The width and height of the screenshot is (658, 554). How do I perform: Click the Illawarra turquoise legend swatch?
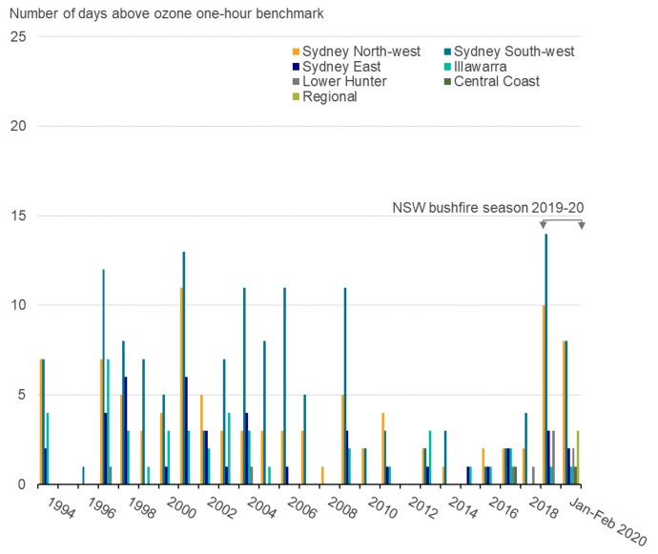click(447, 67)
